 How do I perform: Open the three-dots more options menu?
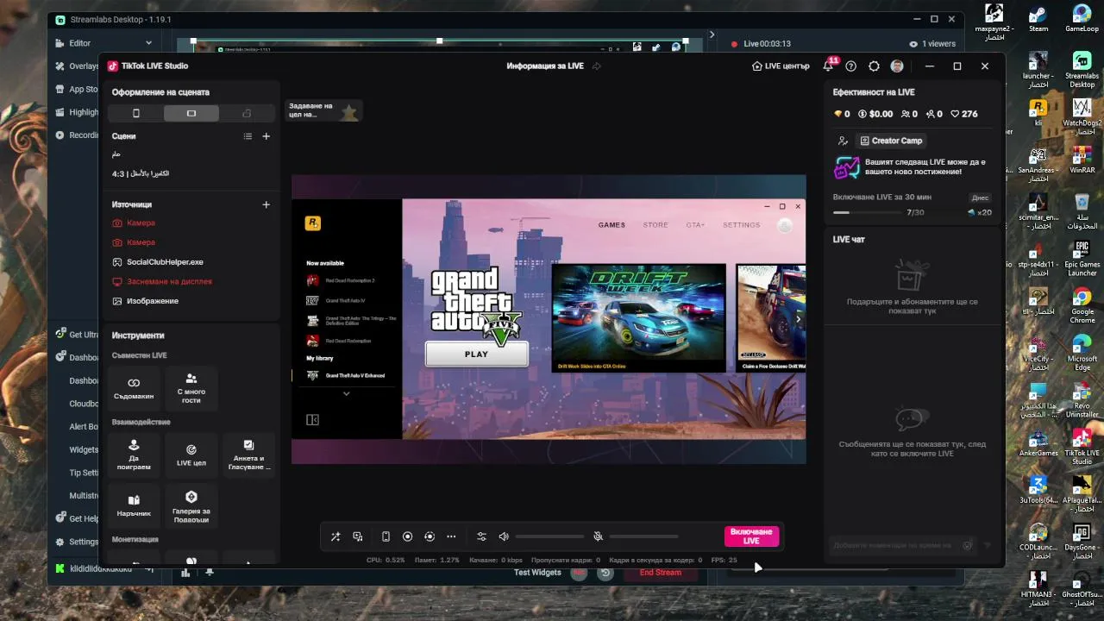(451, 536)
